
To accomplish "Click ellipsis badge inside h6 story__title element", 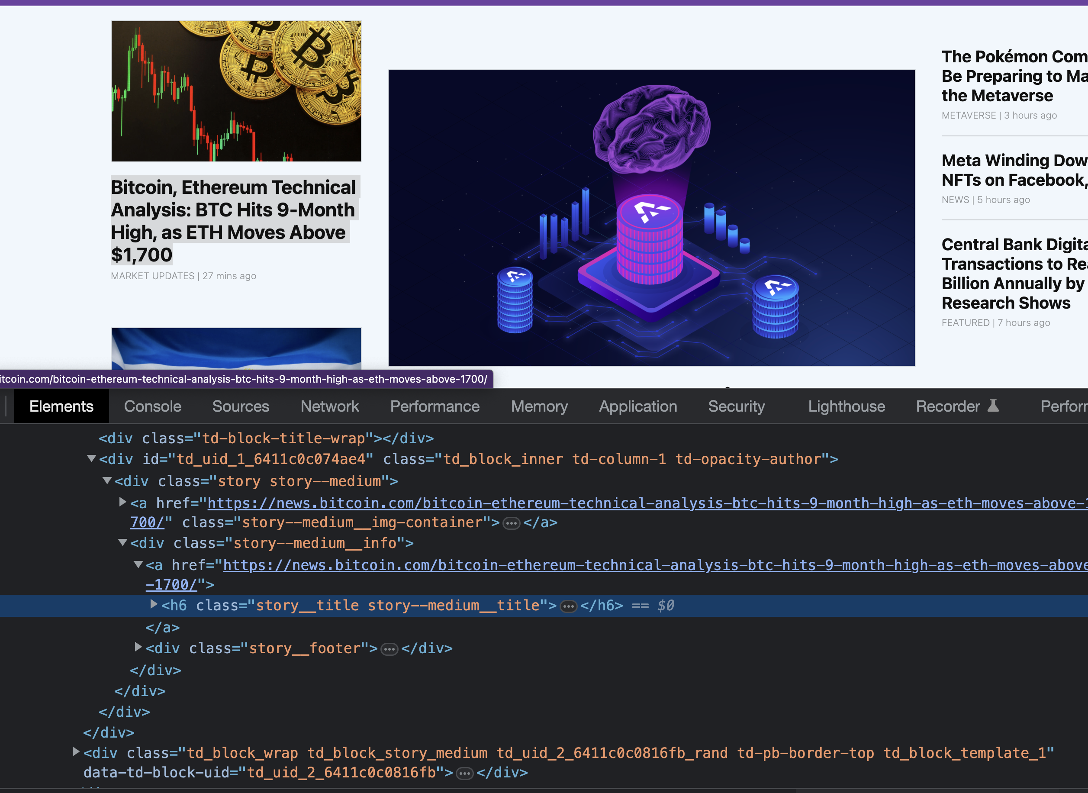I will (568, 606).
